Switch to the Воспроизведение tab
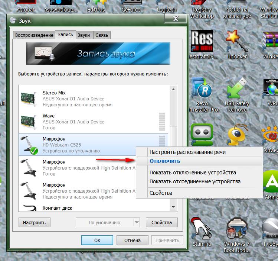 pyautogui.click(x=34, y=35)
